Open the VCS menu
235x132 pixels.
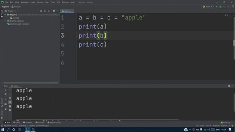(x=58, y=3)
